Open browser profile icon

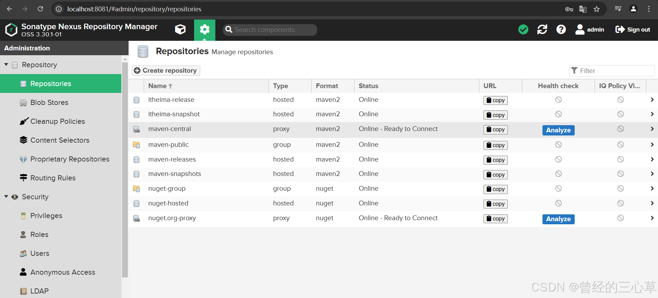634,9
